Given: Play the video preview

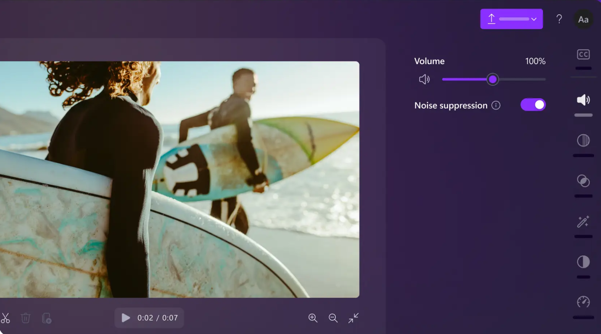Looking at the screenshot, I should (x=126, y=318).
